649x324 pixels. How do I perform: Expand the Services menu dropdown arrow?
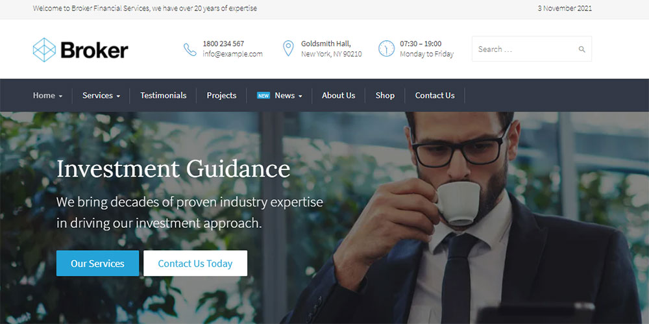pos(118,96)
